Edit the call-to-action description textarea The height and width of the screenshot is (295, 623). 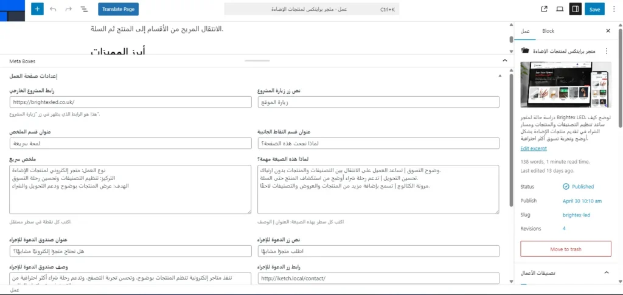(130, 279)
